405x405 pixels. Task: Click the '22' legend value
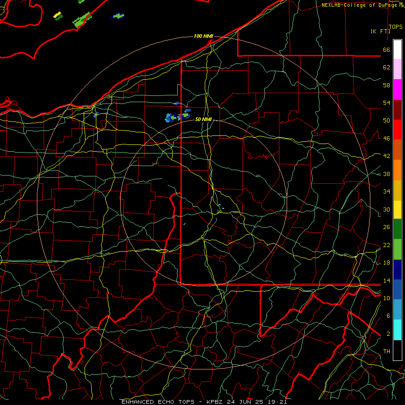(387, 245)
